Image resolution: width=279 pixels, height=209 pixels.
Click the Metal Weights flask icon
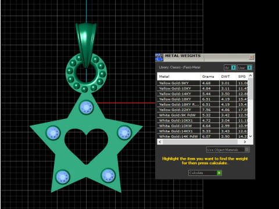159,57
